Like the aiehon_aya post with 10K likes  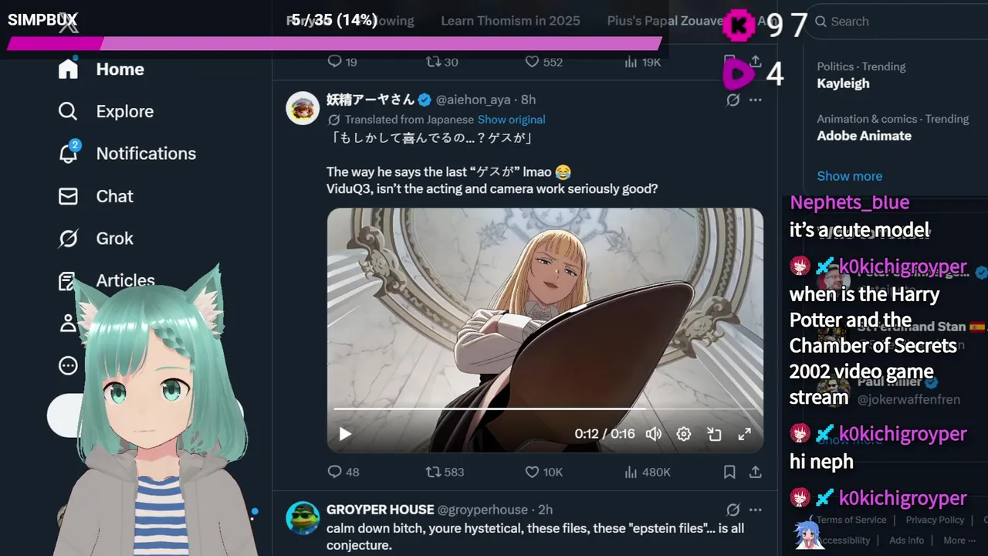(532, 472)
